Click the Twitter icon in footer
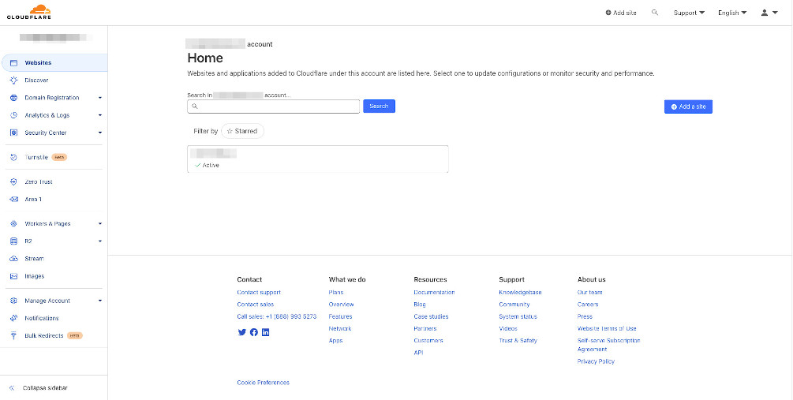793x400 pixels. [241, 332]
